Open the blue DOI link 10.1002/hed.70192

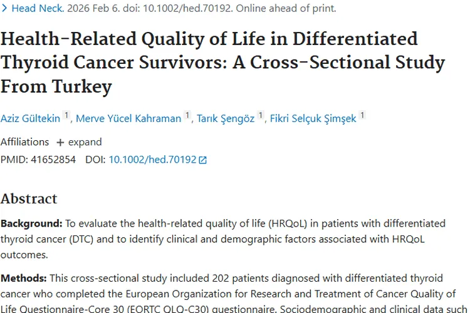152,160
